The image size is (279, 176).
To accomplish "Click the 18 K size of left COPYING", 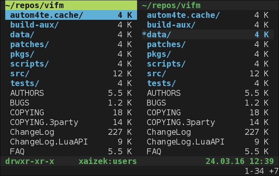I will point(122,113).
